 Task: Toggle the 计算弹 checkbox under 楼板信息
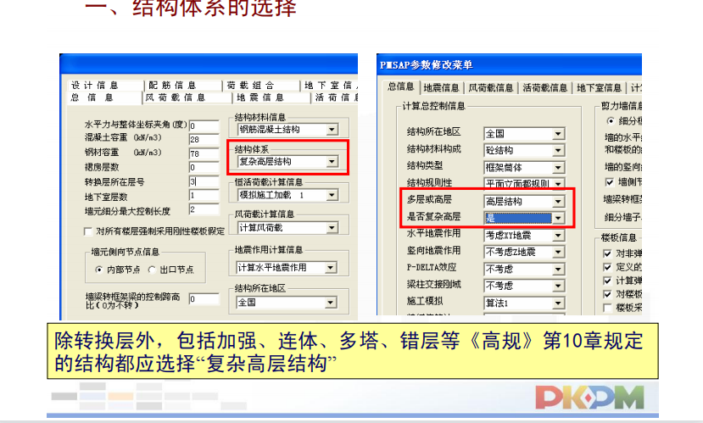pos(607,281)
